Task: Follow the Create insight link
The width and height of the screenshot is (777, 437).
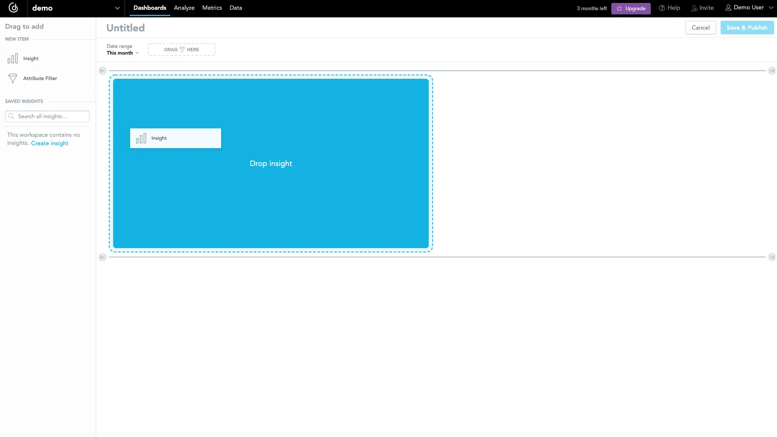Action: point(50,143)
